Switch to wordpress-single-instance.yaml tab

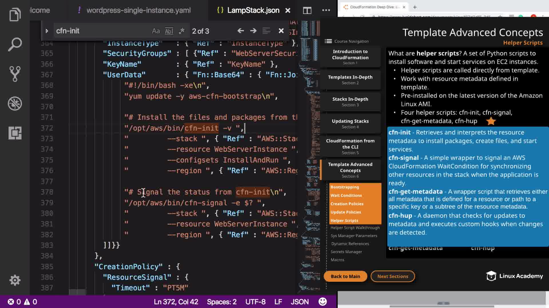(138, 11)
